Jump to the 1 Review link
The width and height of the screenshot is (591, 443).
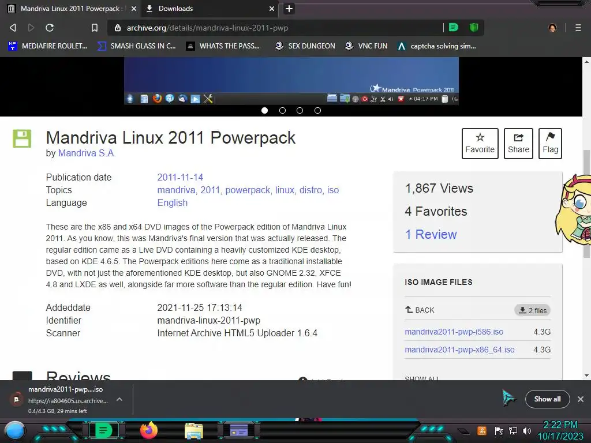(431, 234)
